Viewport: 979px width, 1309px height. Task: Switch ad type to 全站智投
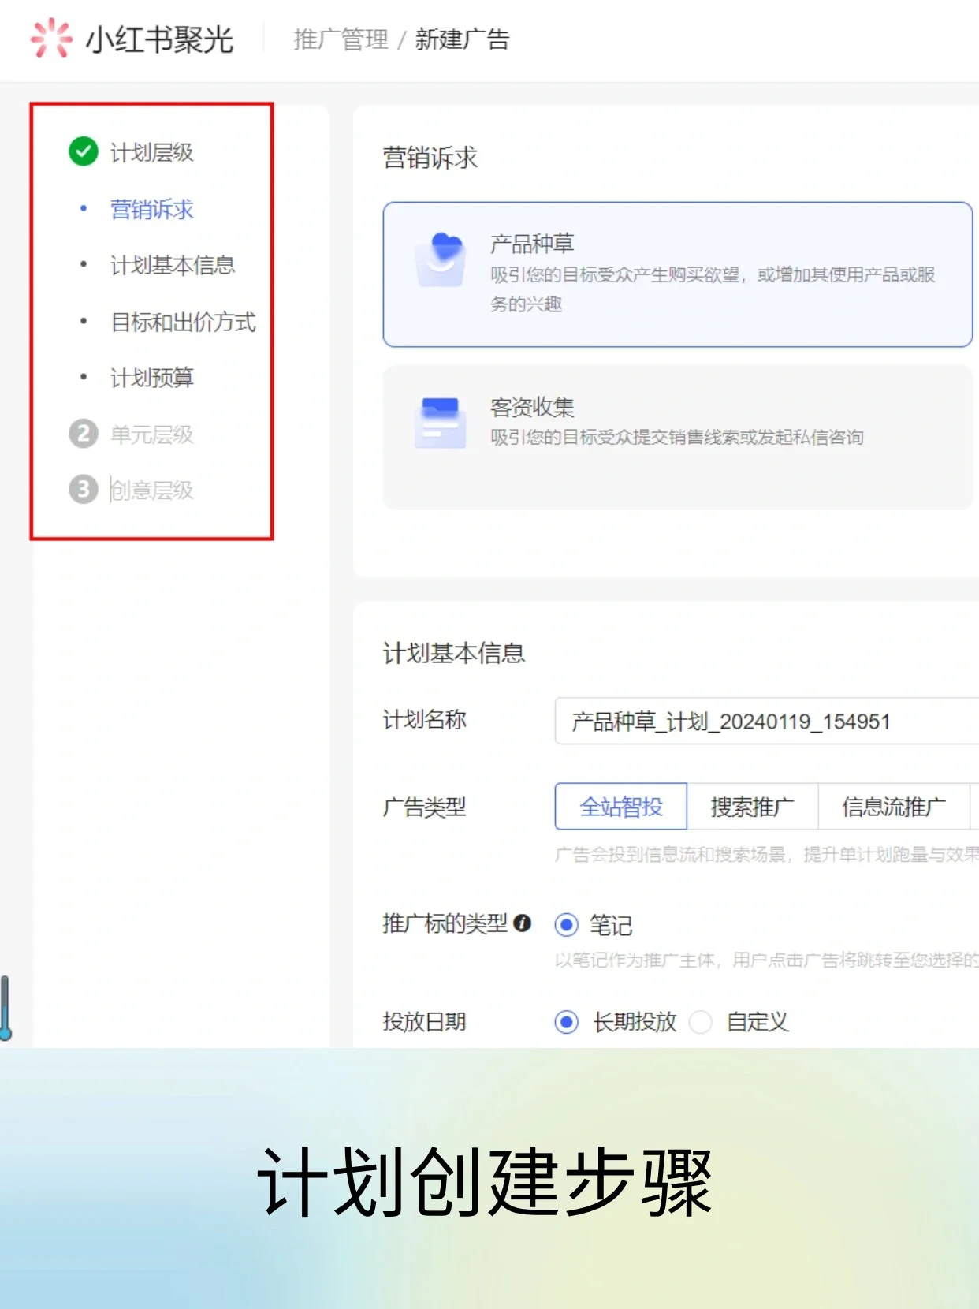(620, 807)
